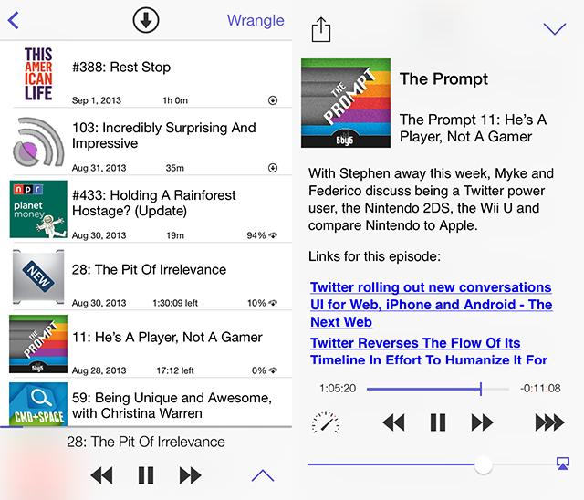The image size is (584, 500).
Task: Toggle played status on Holding A Rainforest episode
Action: 274,235
